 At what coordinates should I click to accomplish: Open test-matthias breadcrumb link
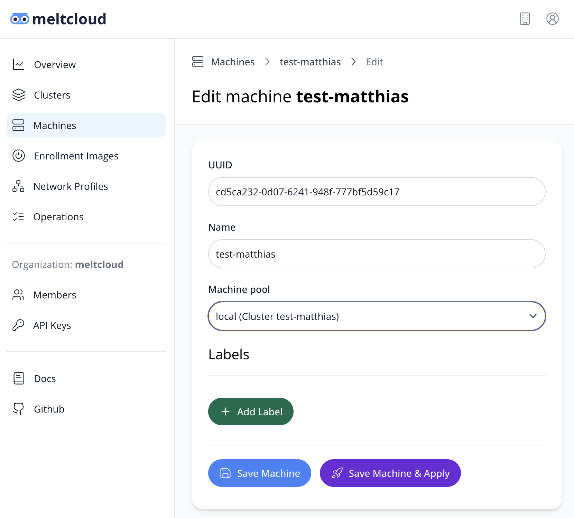tap(310, 62)
